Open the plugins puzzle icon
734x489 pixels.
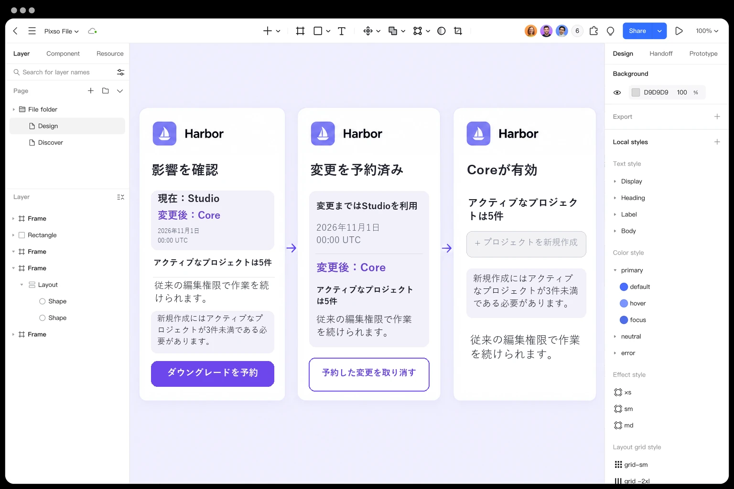click(594, 31)
